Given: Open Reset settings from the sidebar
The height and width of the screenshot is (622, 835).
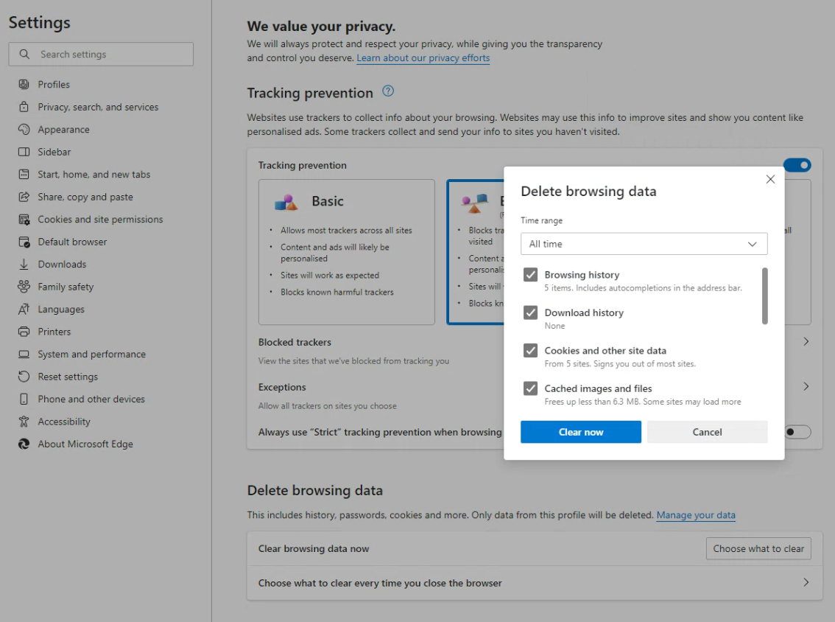Looking at the screenshot, I should [x=22, y=376].
